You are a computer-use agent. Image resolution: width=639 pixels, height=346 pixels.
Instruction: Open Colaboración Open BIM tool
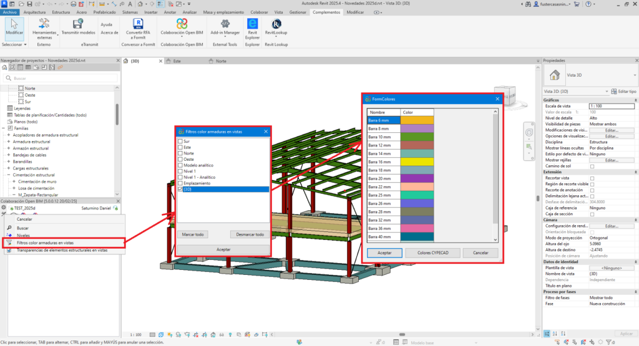[182, 27]
